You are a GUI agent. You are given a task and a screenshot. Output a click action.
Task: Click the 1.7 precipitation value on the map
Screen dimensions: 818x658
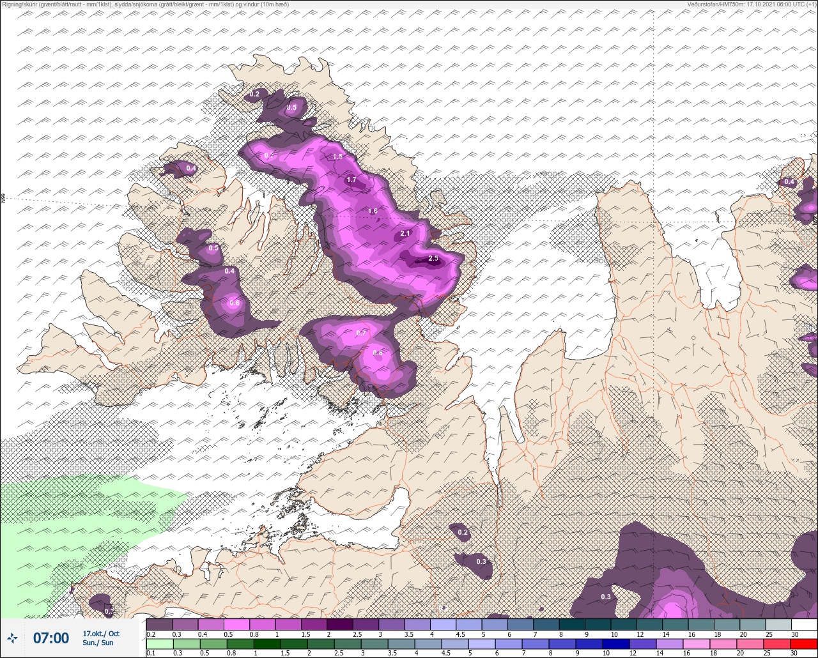[351, 180]
